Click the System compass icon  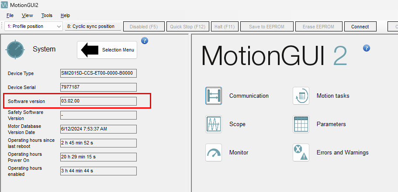(x=15, y=49)
